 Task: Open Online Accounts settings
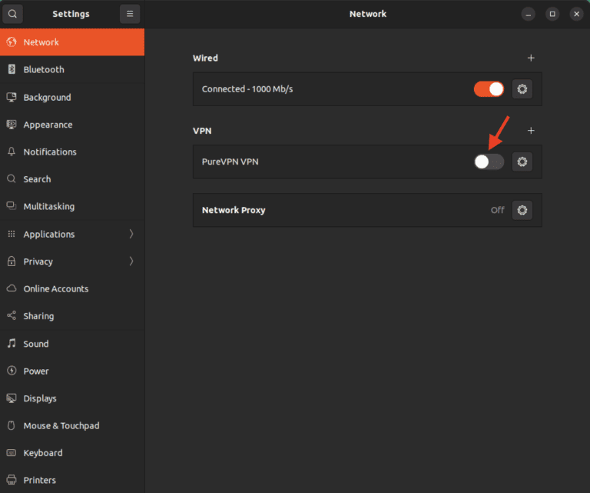pos(55,289)
